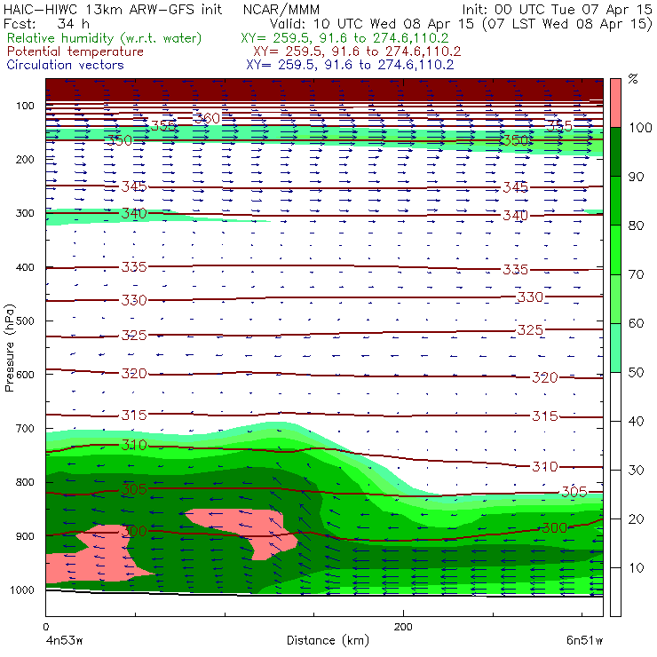Screen dimensions: 657x657
Task: Click the 'HAIC-HIWC 13km ARW-GFS init' title
Action: click(x=113, y=10)
